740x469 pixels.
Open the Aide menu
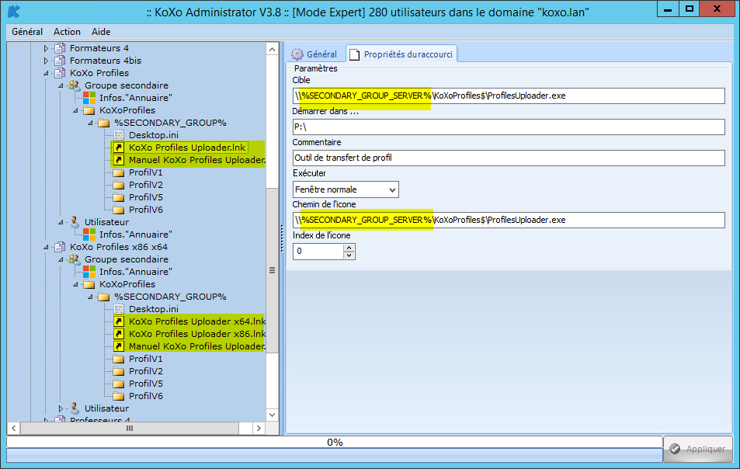coord(100,32)
